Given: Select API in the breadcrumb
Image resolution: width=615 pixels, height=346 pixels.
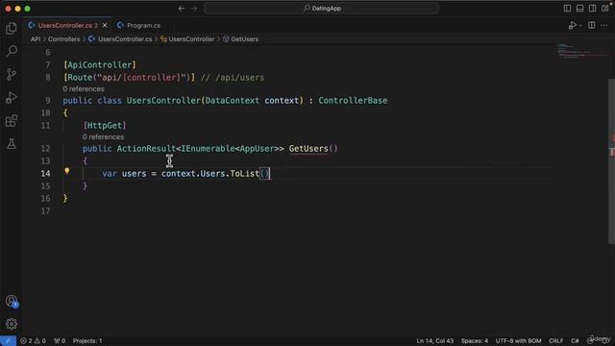Looking at the screenshot, I should click(36, 39).
